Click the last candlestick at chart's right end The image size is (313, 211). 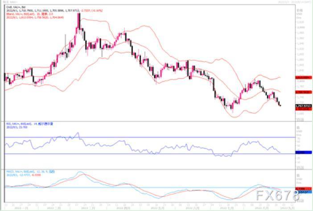pyautogui.click(x=280, y=105)
